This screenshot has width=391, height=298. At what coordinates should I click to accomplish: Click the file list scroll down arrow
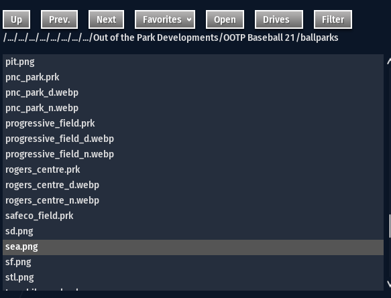389,283
